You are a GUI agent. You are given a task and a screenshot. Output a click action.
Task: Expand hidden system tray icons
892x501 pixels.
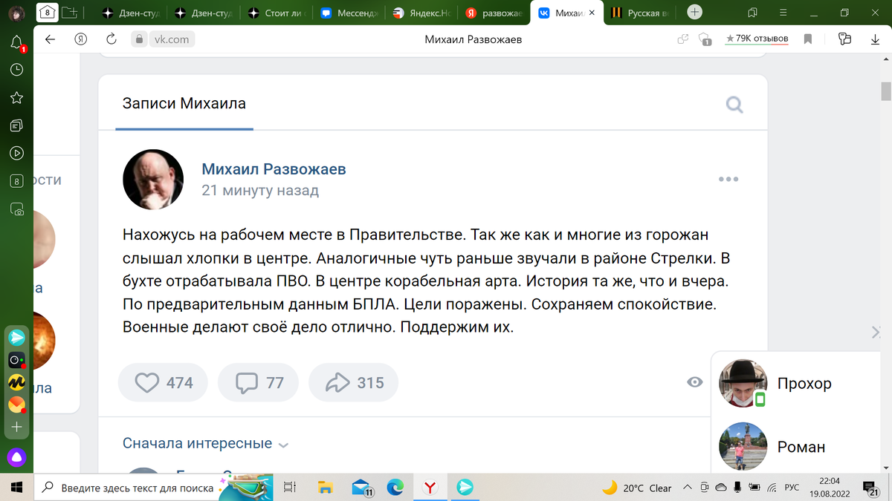point(688,488)
